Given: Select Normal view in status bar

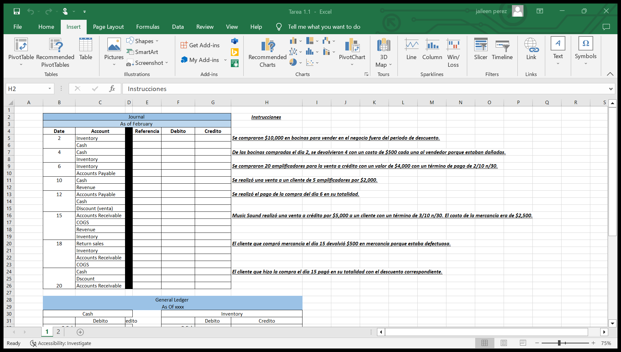Looking at the screenshot, I should coord(484,343).
